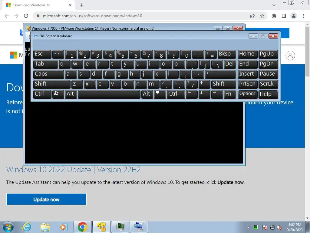Click the Tab key
This screenshot has height=233, width=310.
pyautogui.click(x=45, y=64)
